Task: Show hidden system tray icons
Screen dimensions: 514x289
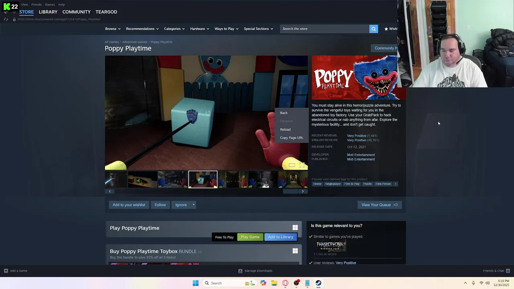Action: click(x=465, y=283)
